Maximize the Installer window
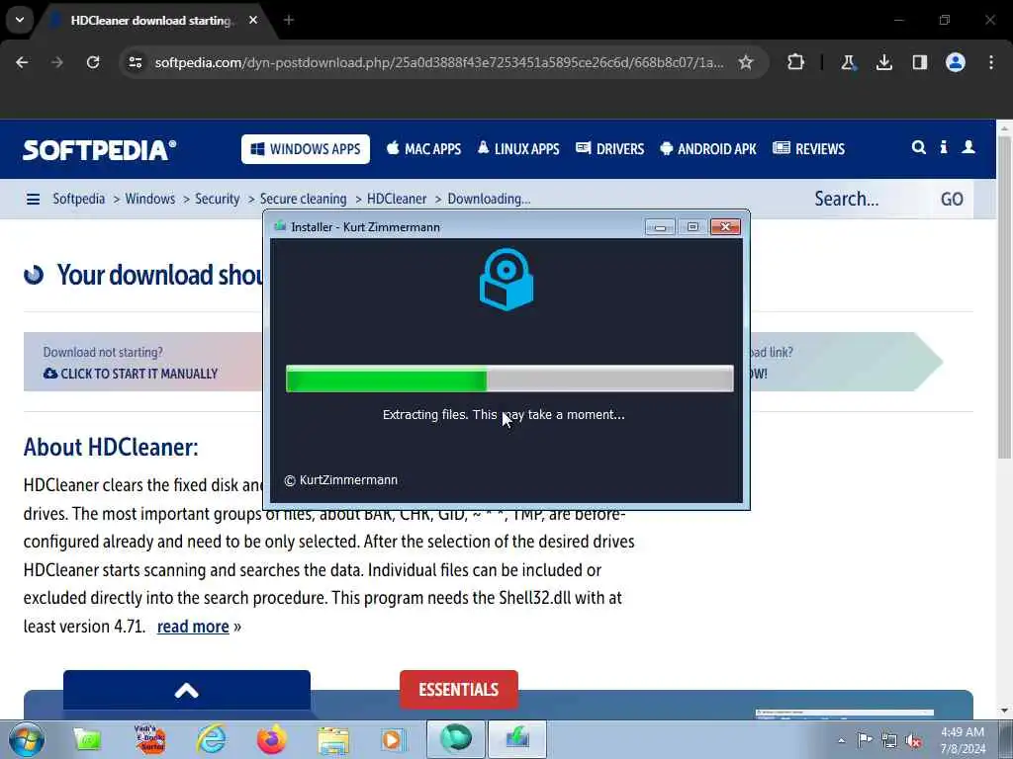 tap(692, 226)
